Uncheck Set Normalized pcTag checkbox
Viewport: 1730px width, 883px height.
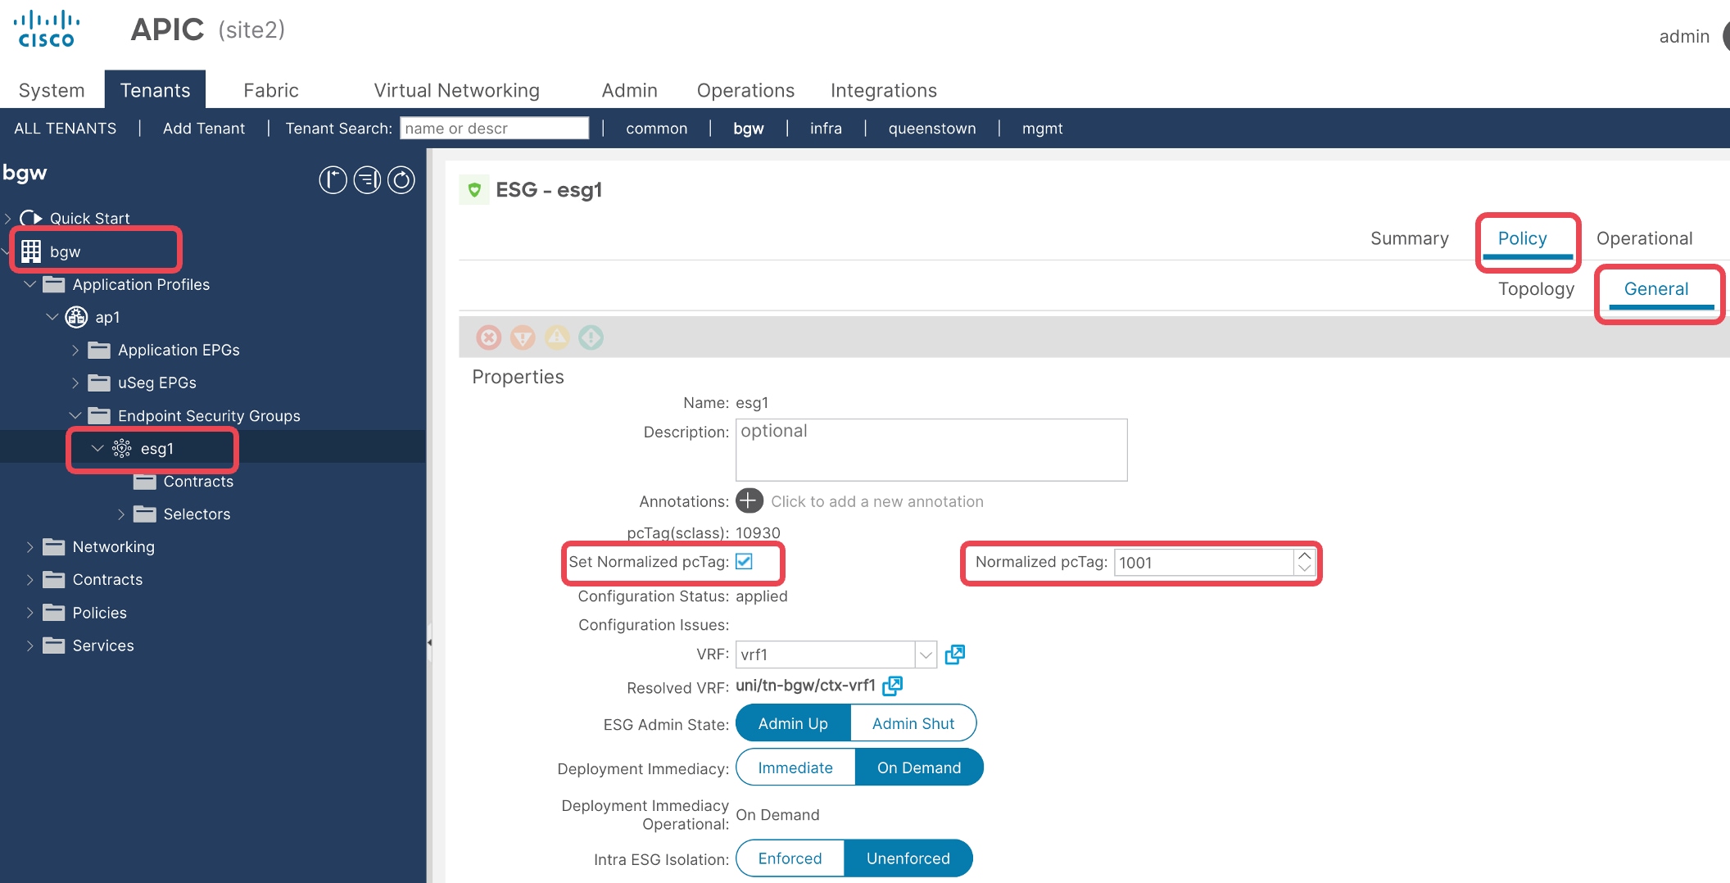point(744,561)
